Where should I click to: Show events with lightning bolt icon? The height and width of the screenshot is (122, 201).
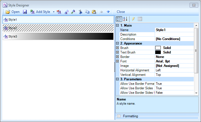pyautogui.click(x=133, y=19)
